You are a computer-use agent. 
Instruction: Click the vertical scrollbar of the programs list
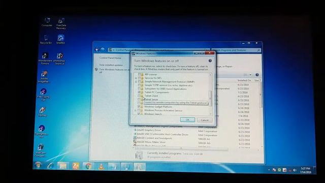261,95
